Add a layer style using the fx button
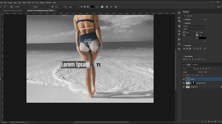222x124 pixels. click(206, 122)
